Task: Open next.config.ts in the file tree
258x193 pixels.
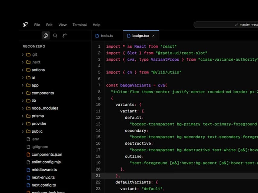Action: click(44, 185)
